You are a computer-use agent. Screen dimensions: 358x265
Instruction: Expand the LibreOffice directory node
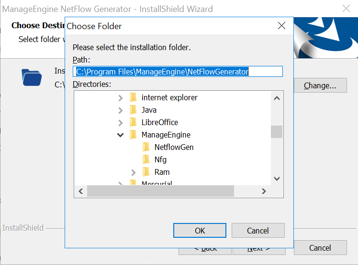pos(120,123)
